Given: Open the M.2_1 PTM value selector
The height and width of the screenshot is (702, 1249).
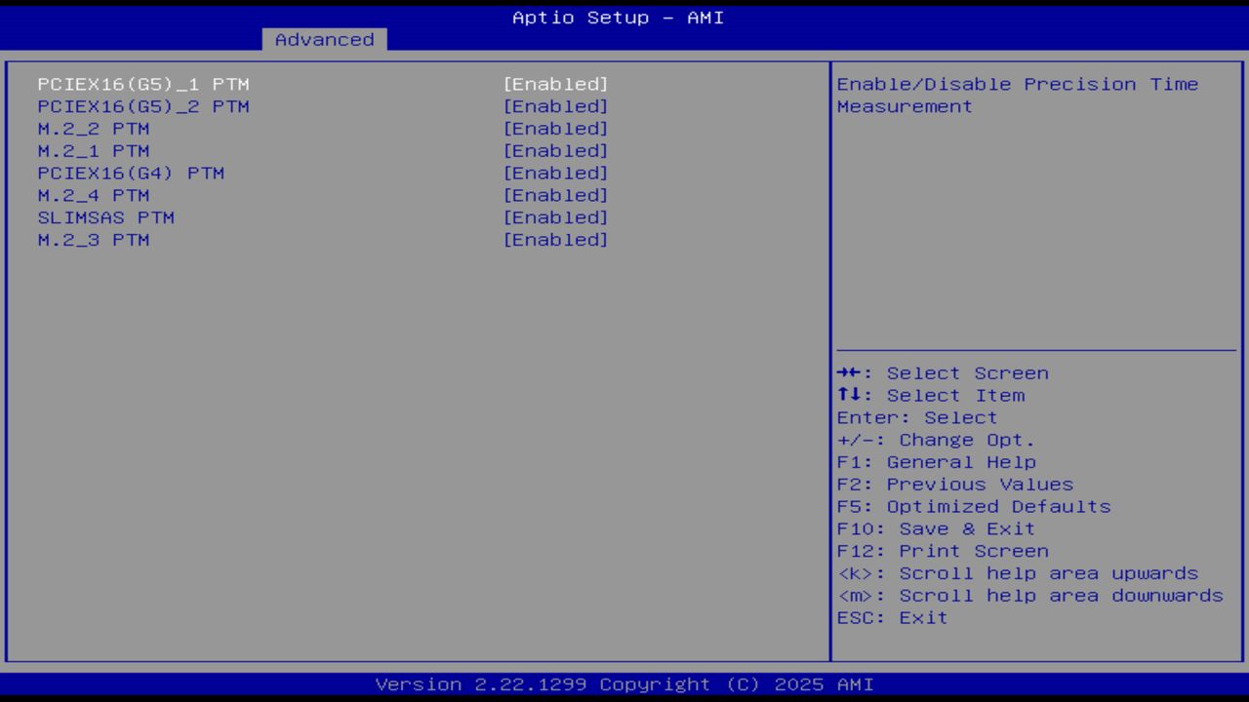Looking at the screenshot, I should 556,150.
